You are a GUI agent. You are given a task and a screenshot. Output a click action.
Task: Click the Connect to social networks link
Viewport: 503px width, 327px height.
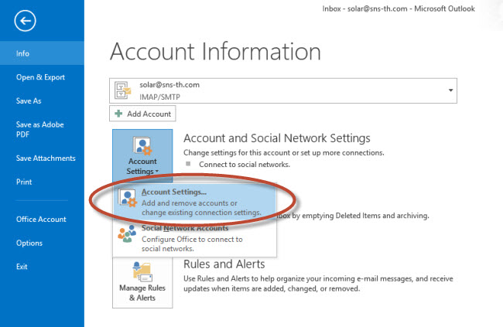[x=245, y=165]
